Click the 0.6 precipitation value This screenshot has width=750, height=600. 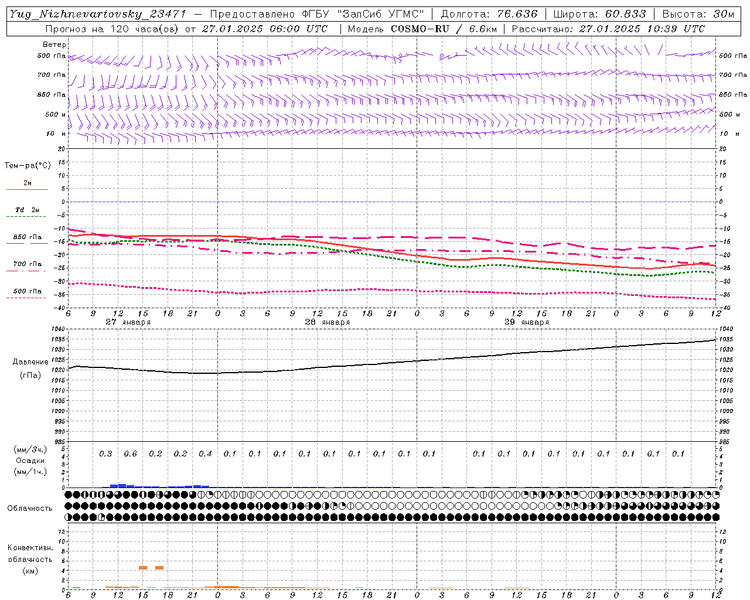[130, 454]
